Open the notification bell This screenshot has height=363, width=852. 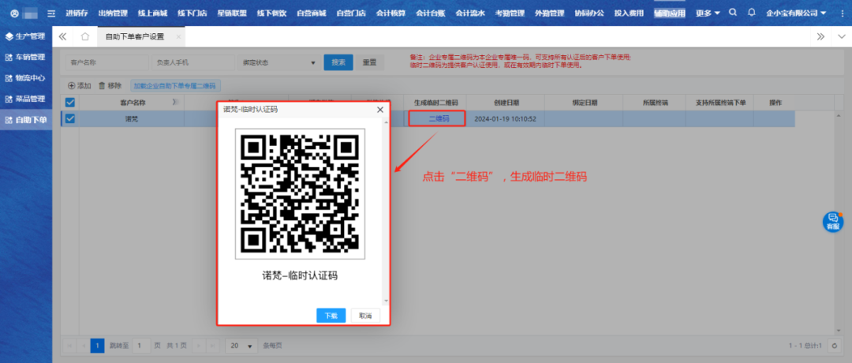pos(751,13)
